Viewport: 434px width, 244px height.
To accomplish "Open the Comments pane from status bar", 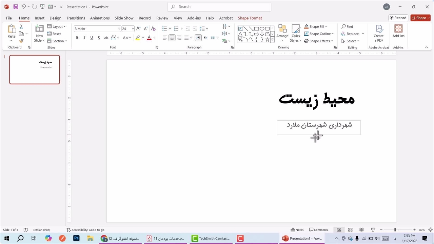I will [318, 230].
